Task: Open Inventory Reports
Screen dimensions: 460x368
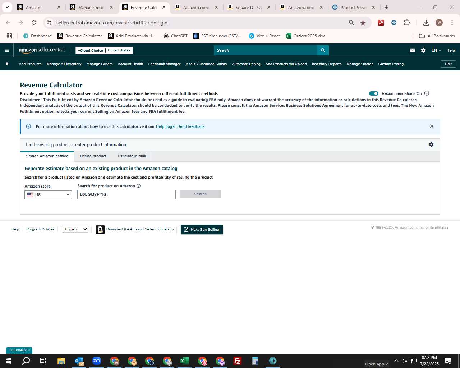Action: (x=327, y=64)
